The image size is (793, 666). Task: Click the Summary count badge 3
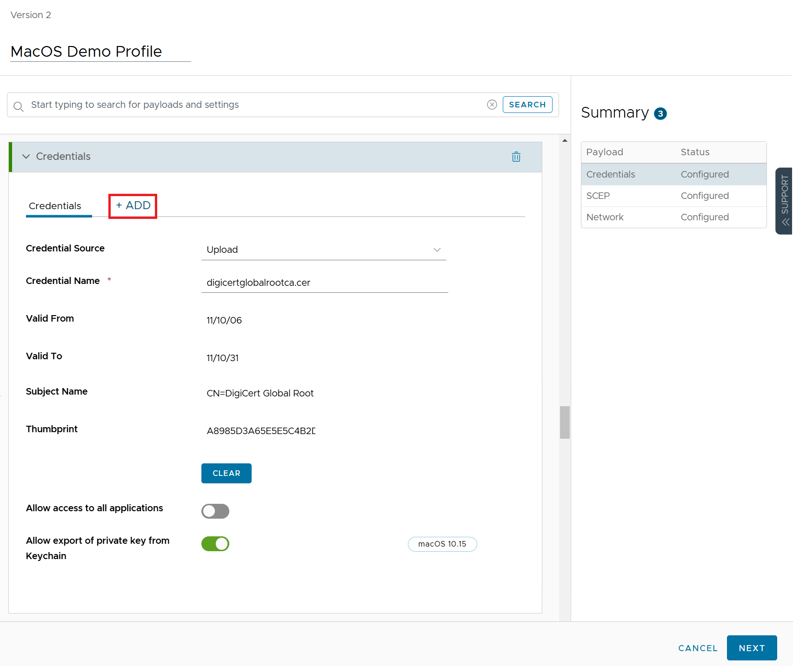click(660, 113)
